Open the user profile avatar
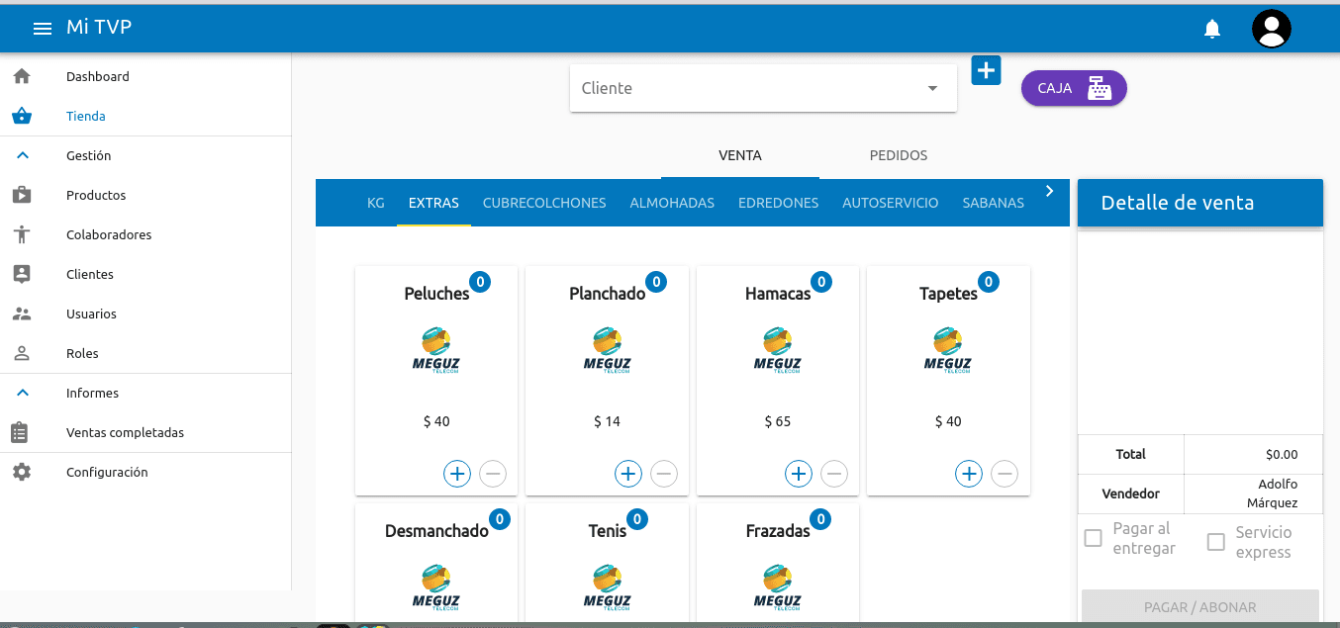1340x628 pixels. point(1272,29)
